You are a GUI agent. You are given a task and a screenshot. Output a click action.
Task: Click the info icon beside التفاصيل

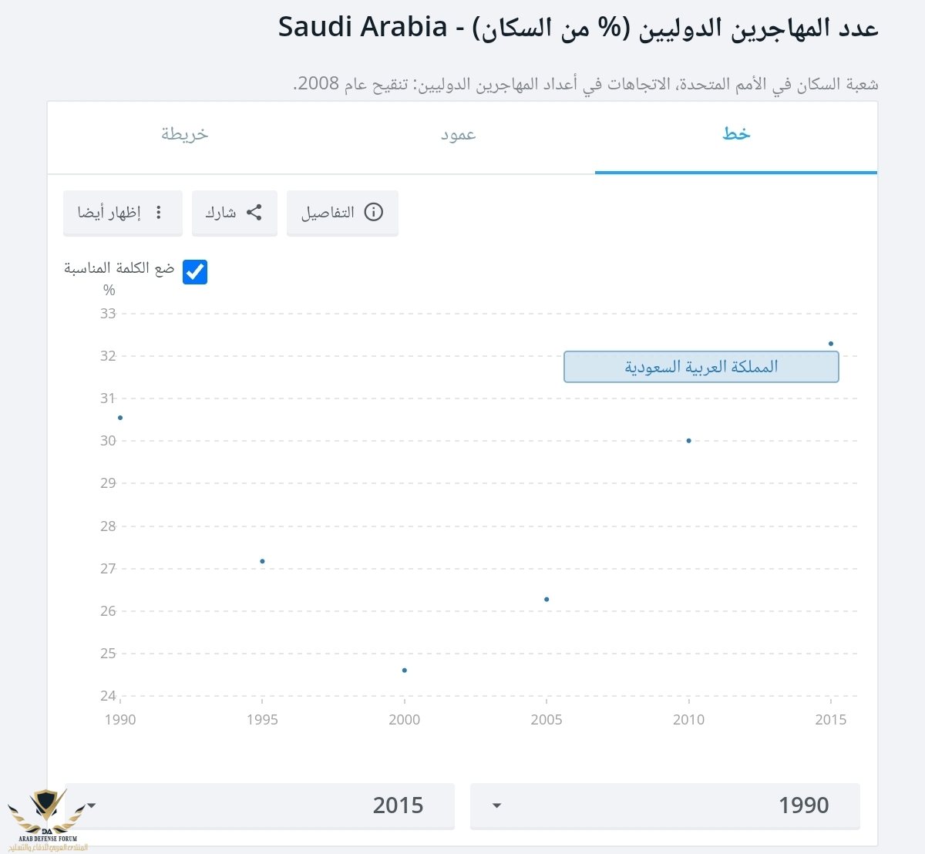[x=374, y=212]
